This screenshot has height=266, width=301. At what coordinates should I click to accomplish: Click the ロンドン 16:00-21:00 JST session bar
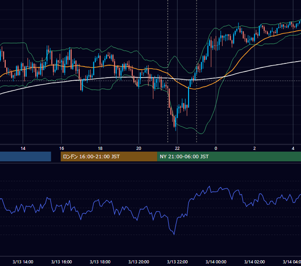click(109, 156)
